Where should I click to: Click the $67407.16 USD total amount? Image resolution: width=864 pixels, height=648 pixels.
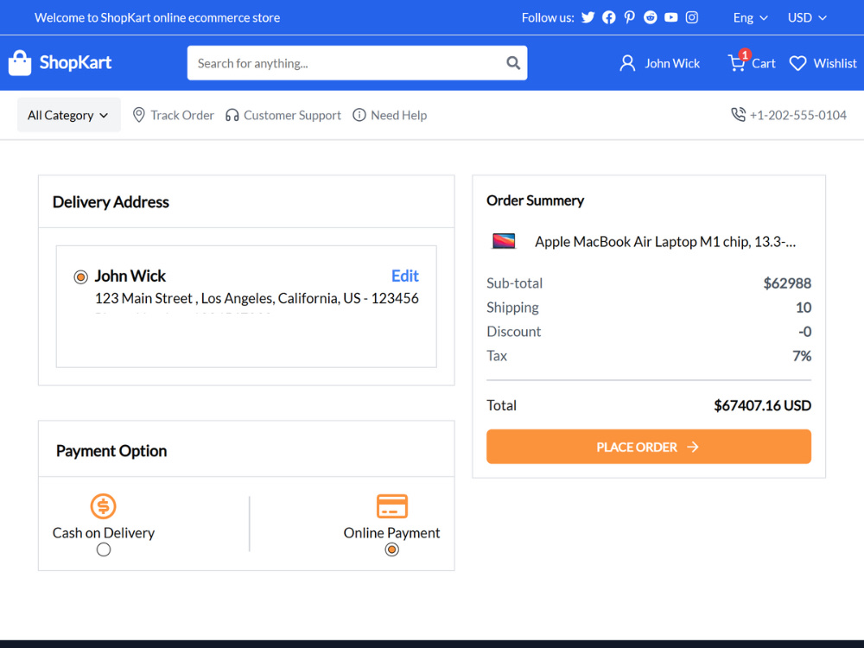point(763,405)
